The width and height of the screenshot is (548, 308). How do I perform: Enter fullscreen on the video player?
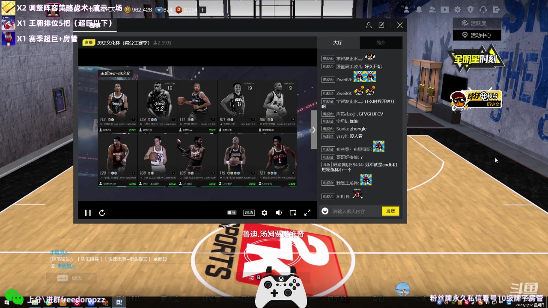tap(307, 213)
